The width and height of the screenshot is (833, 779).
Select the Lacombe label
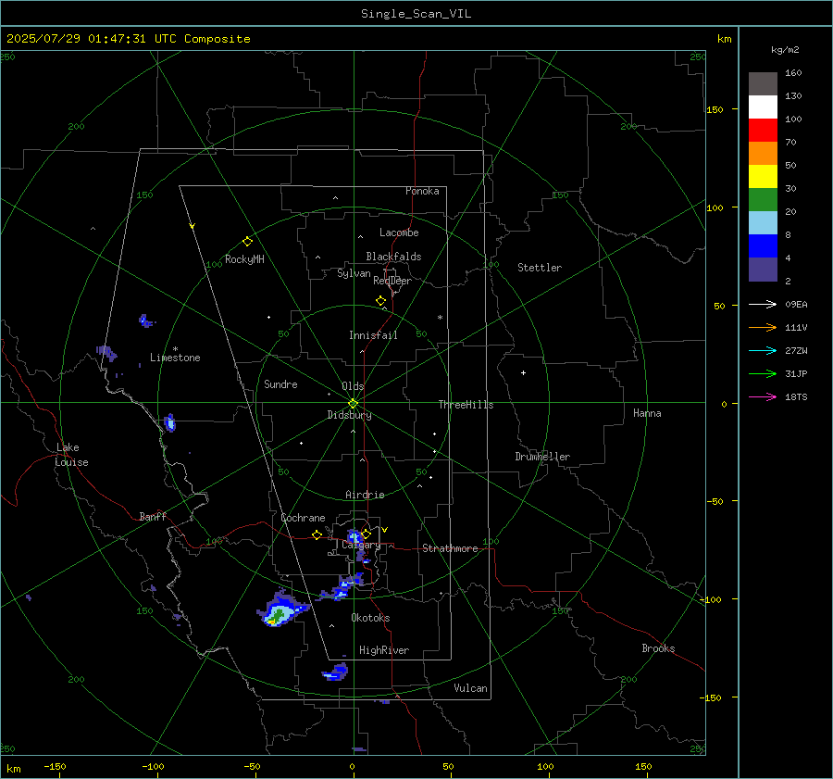pos(399,232)
